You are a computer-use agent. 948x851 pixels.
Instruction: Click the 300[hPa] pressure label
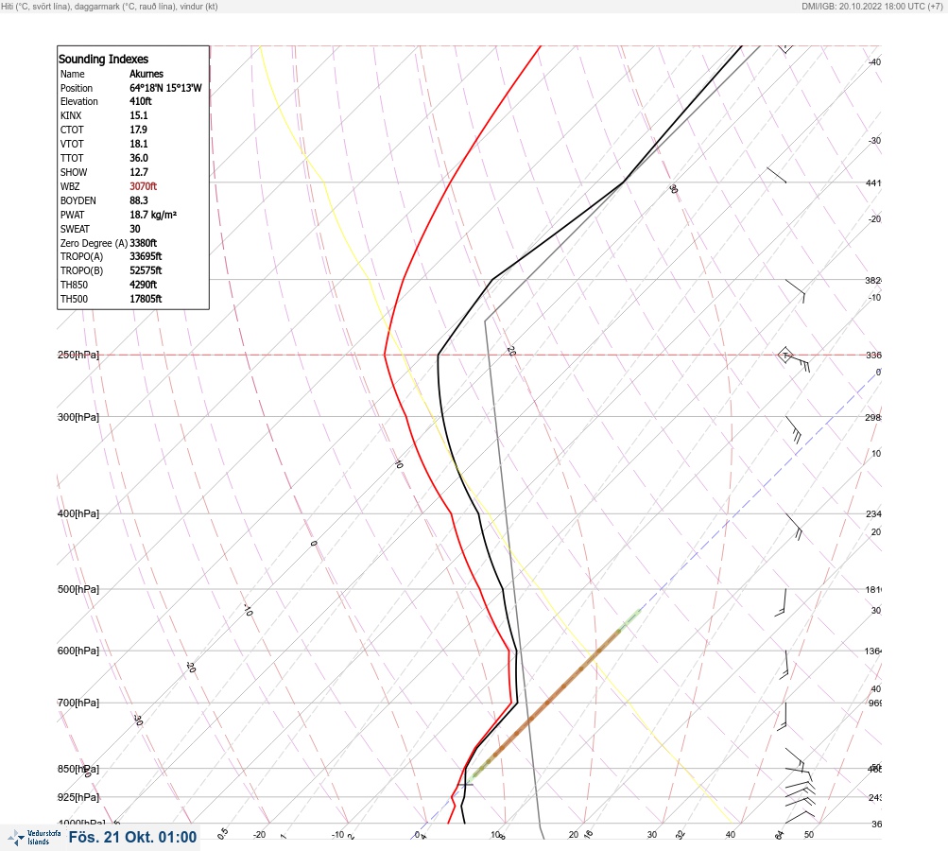click(78, 417)
